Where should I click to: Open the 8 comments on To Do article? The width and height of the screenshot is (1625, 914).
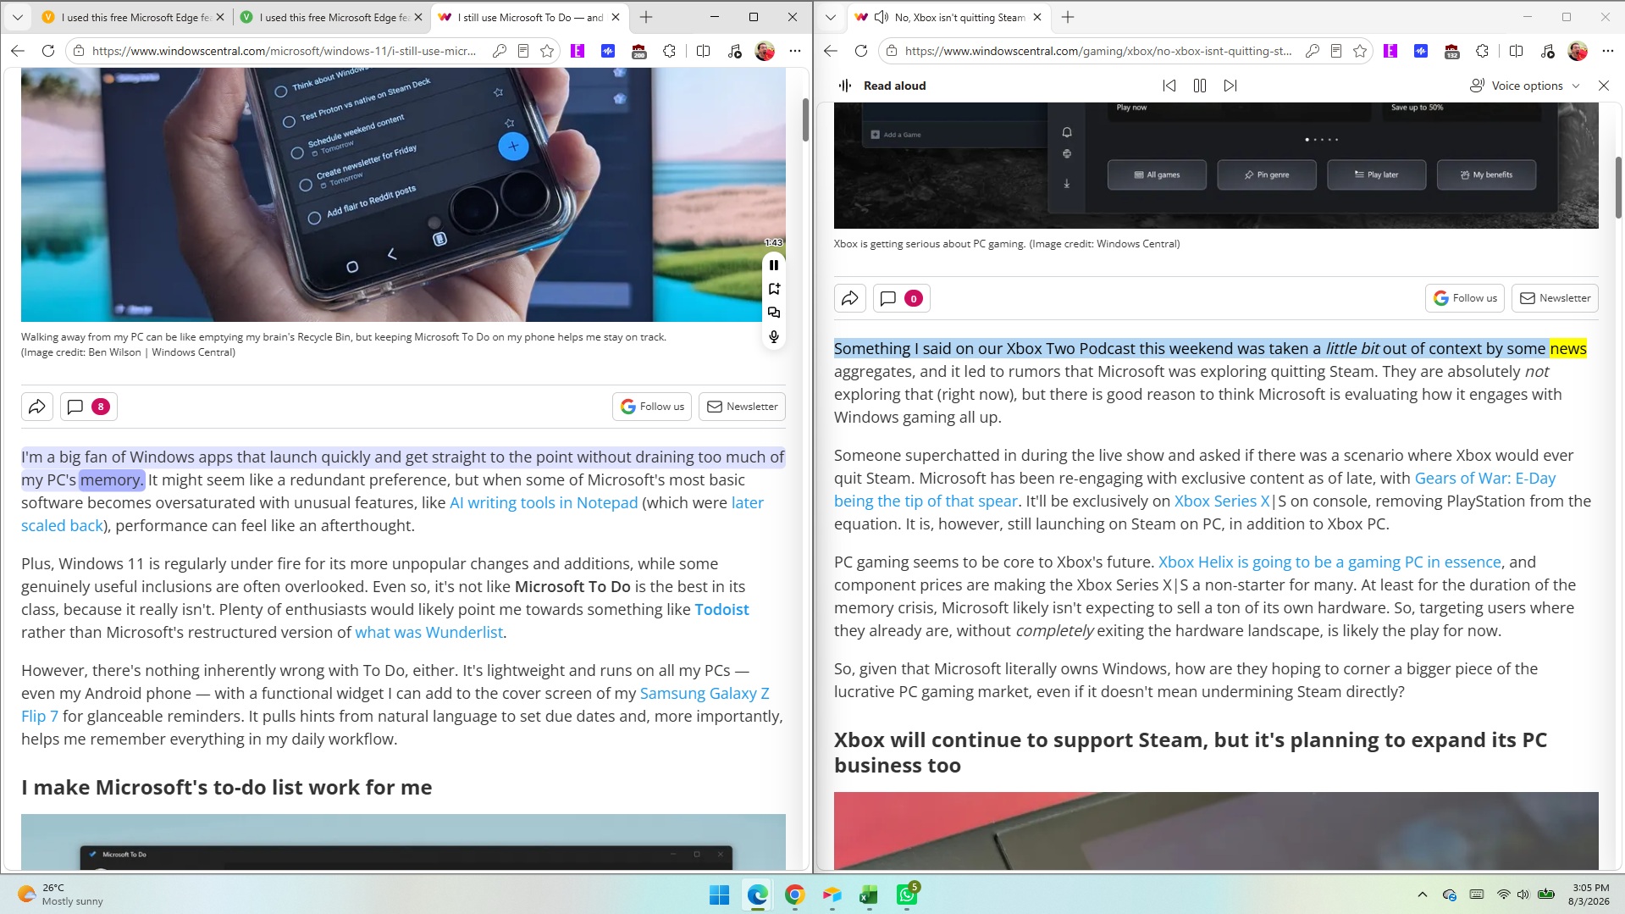87,407
